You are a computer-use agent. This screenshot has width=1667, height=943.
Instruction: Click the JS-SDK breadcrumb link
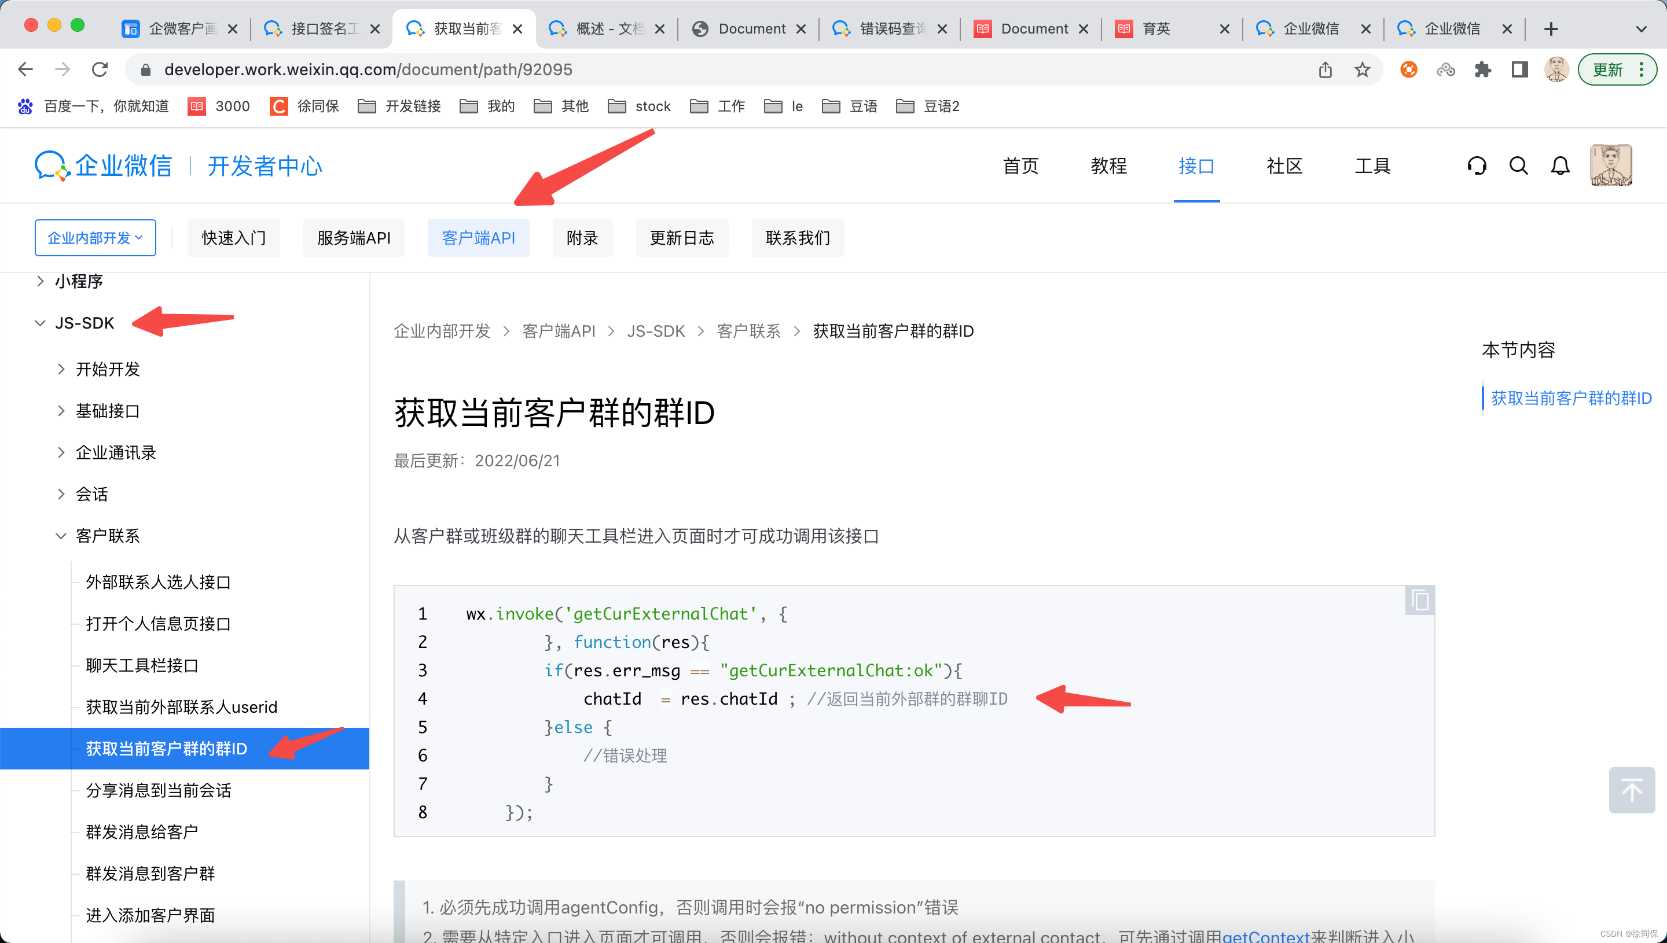(x=656, y=331)
